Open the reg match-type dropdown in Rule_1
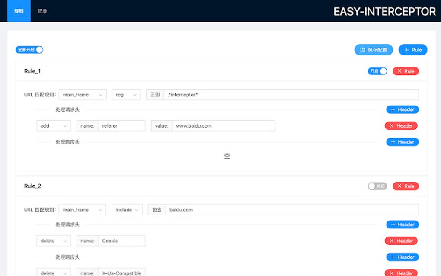 (x=126, y=94)
